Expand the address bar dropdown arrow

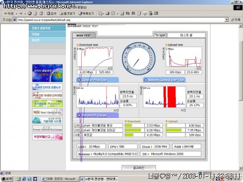[226, 20]
